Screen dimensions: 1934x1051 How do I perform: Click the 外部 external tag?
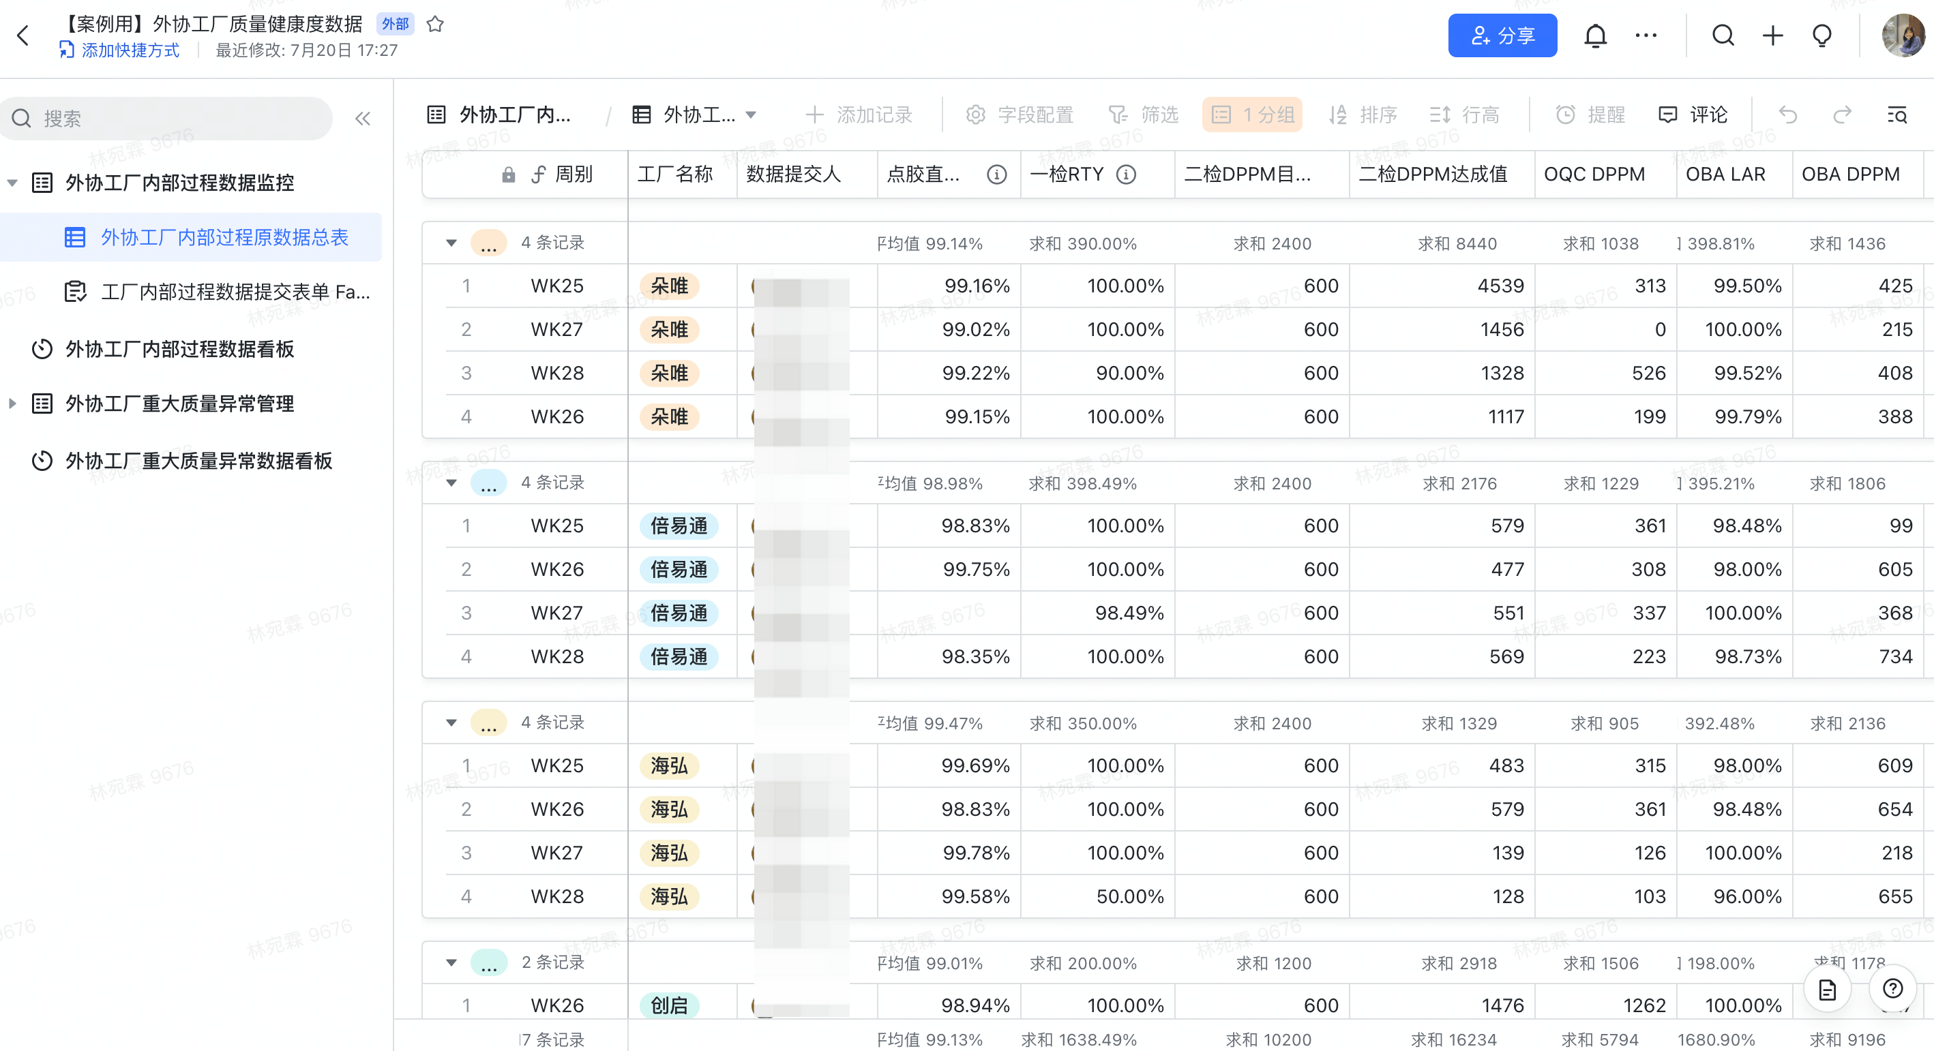click(x=395, y=24)
